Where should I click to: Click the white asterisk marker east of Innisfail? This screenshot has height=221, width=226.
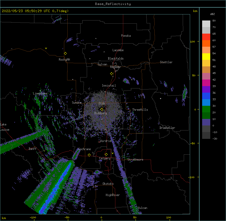click(x=132, y=80)
